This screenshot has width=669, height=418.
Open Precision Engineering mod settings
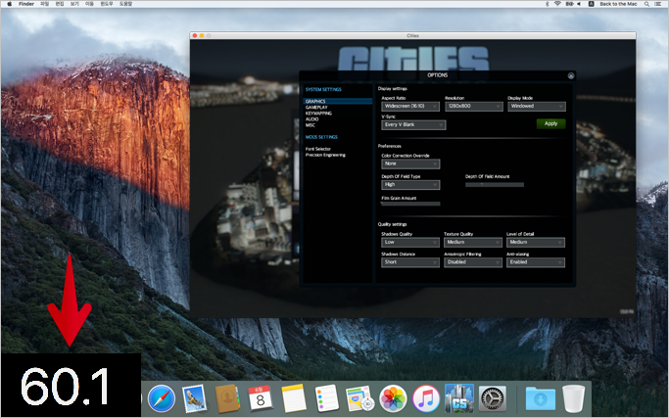click(x=325, y=155)
